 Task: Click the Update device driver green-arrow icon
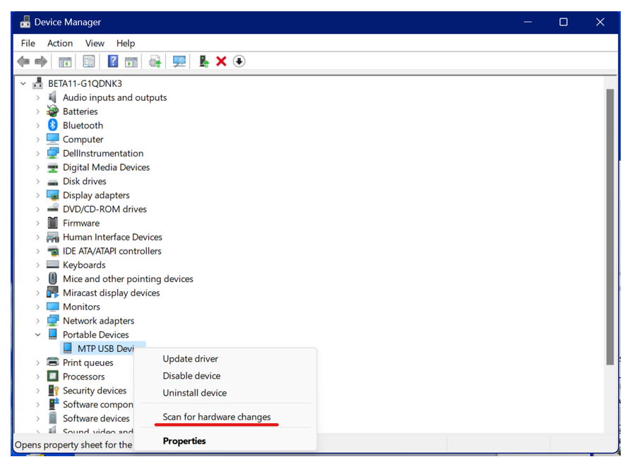point(204,61)
